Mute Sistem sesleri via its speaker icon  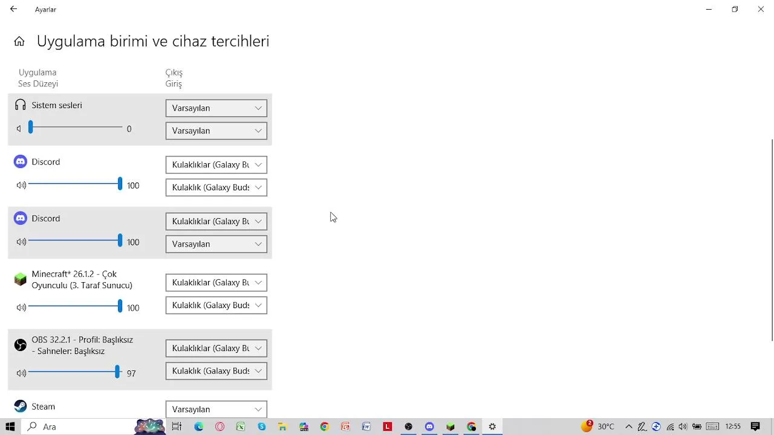click(19, 129)
